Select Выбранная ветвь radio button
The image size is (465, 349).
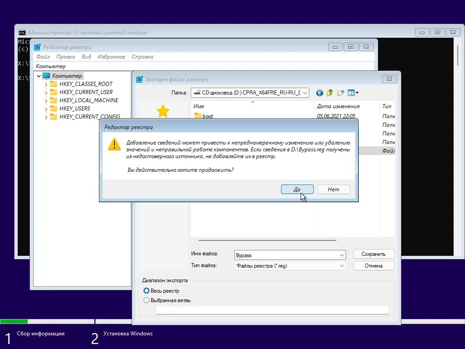pos(146,300)
